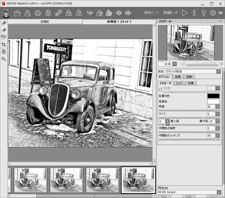Zoom in with navigator plus button
The image size is (225, 198).
coord(221,64)
